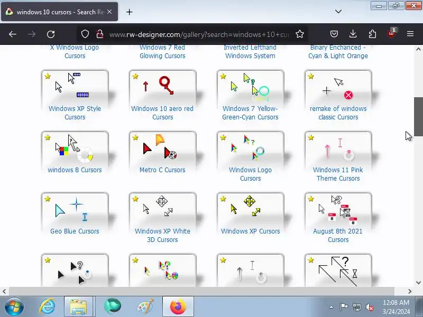This screenshot has width=423, height=317.
Task: Open the Windows 10 aero red Cursors link
Action: point(162,113)
